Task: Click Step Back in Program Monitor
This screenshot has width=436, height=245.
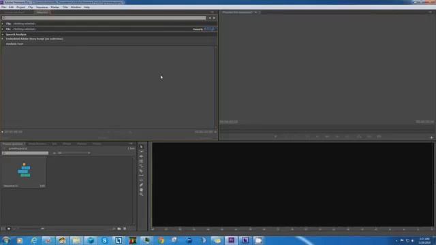Action: click(317, 137)
